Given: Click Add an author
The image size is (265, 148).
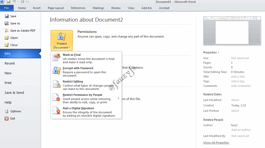Looking at the screenshot, I should click(241, 130).
